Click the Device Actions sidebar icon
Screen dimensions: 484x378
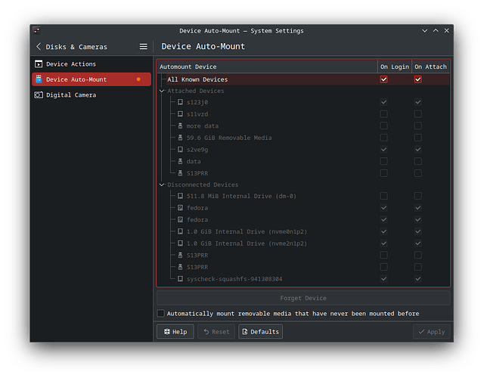coord(39,64)
